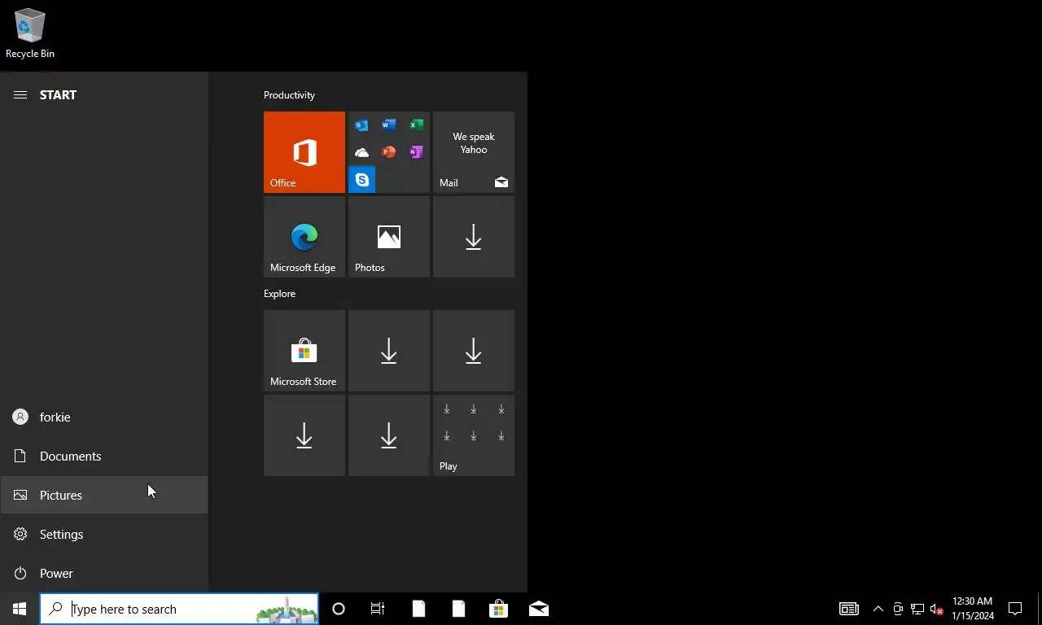Open the Action Center notifications icon
1042x625 pixels.
[x=1015, y=609]
